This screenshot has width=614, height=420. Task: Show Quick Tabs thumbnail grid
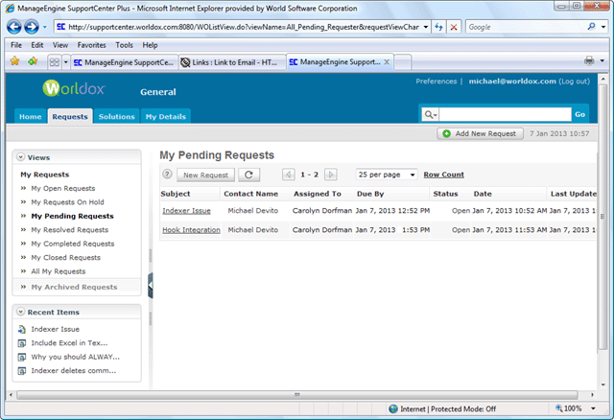(x=55, y=62)
